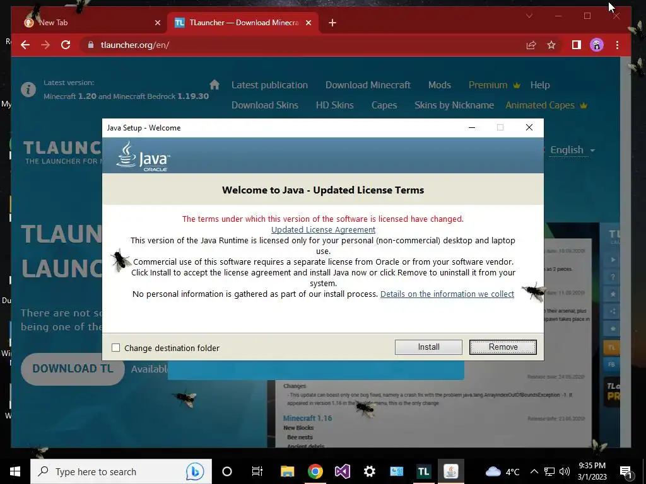Open Settings gear from the taskbar

point(370,471)
